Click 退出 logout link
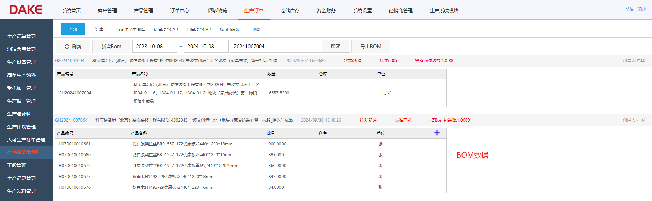652x201 pixels. pyautogui.click(x=642, y=10)
